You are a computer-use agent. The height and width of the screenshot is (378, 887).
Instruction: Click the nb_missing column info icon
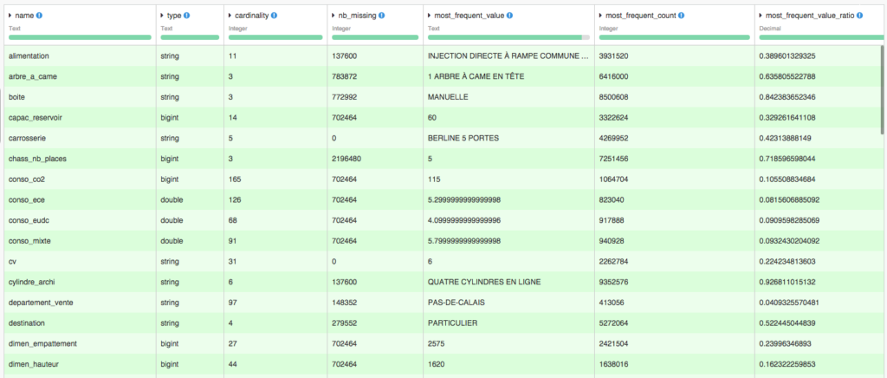click(382, 16)
